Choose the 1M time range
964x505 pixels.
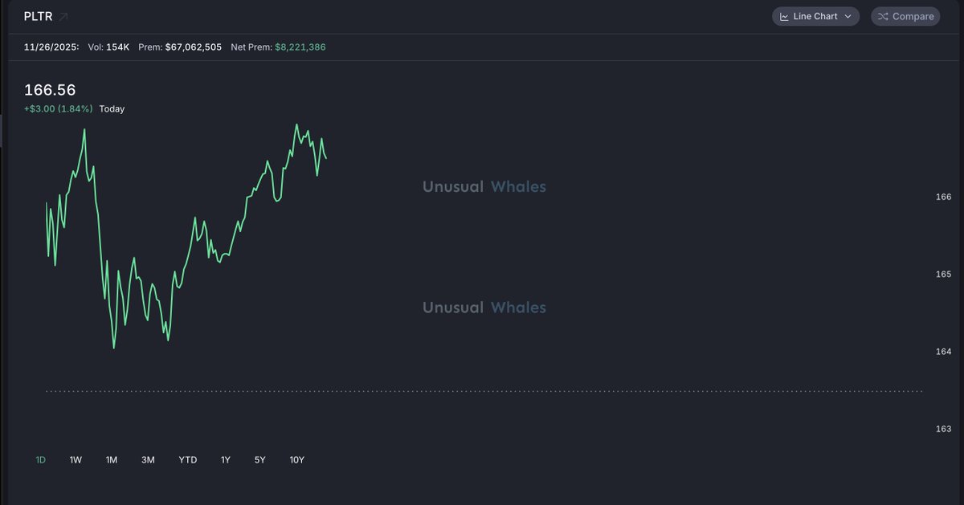pos(112,460)
